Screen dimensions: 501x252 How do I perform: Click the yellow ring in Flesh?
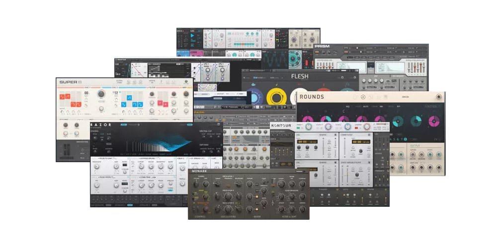click(276, 97)
